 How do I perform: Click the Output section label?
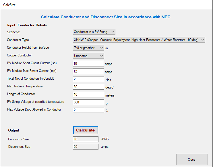pos(13,130)
